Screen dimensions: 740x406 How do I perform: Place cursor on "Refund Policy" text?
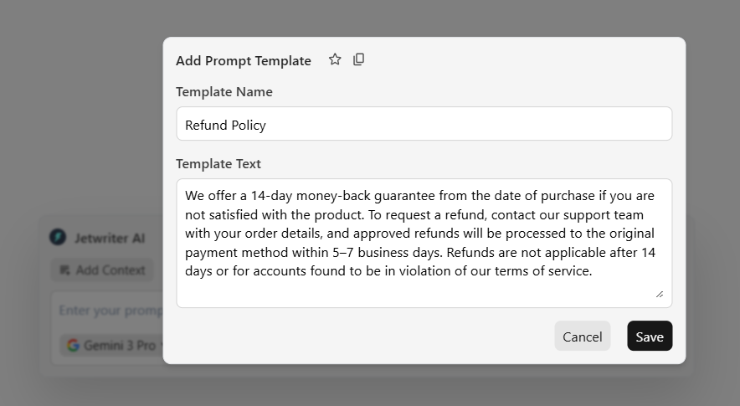(x=226, y=126)
